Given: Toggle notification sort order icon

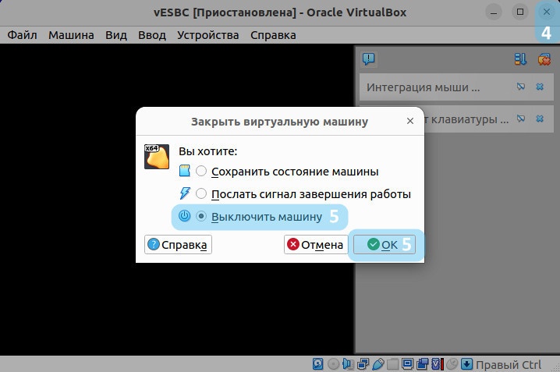Looking at the screenshot, I should 520,59.
